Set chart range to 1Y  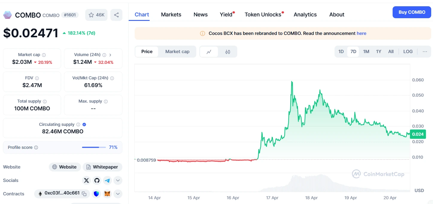tap(379, 52)
